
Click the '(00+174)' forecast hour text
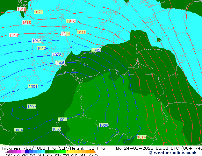[x=191, y=148]
